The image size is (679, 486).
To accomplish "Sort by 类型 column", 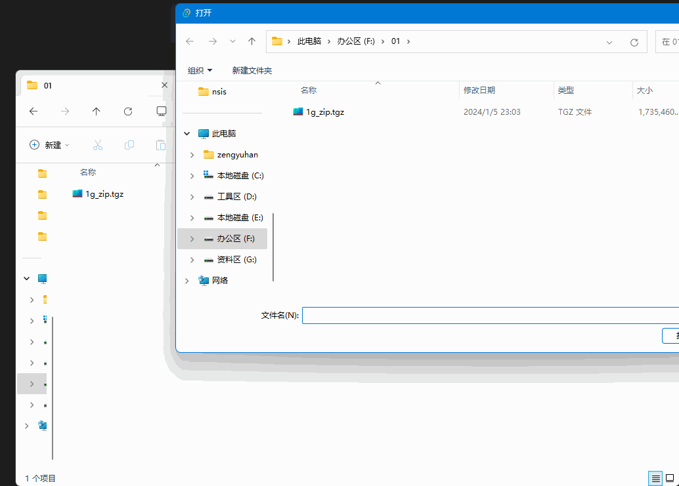I will (565, 91).
